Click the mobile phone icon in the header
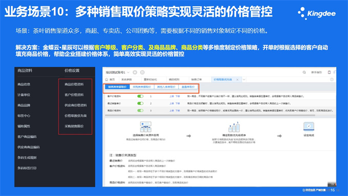This screenshot has height=196, width=348. tap(329, 72)
